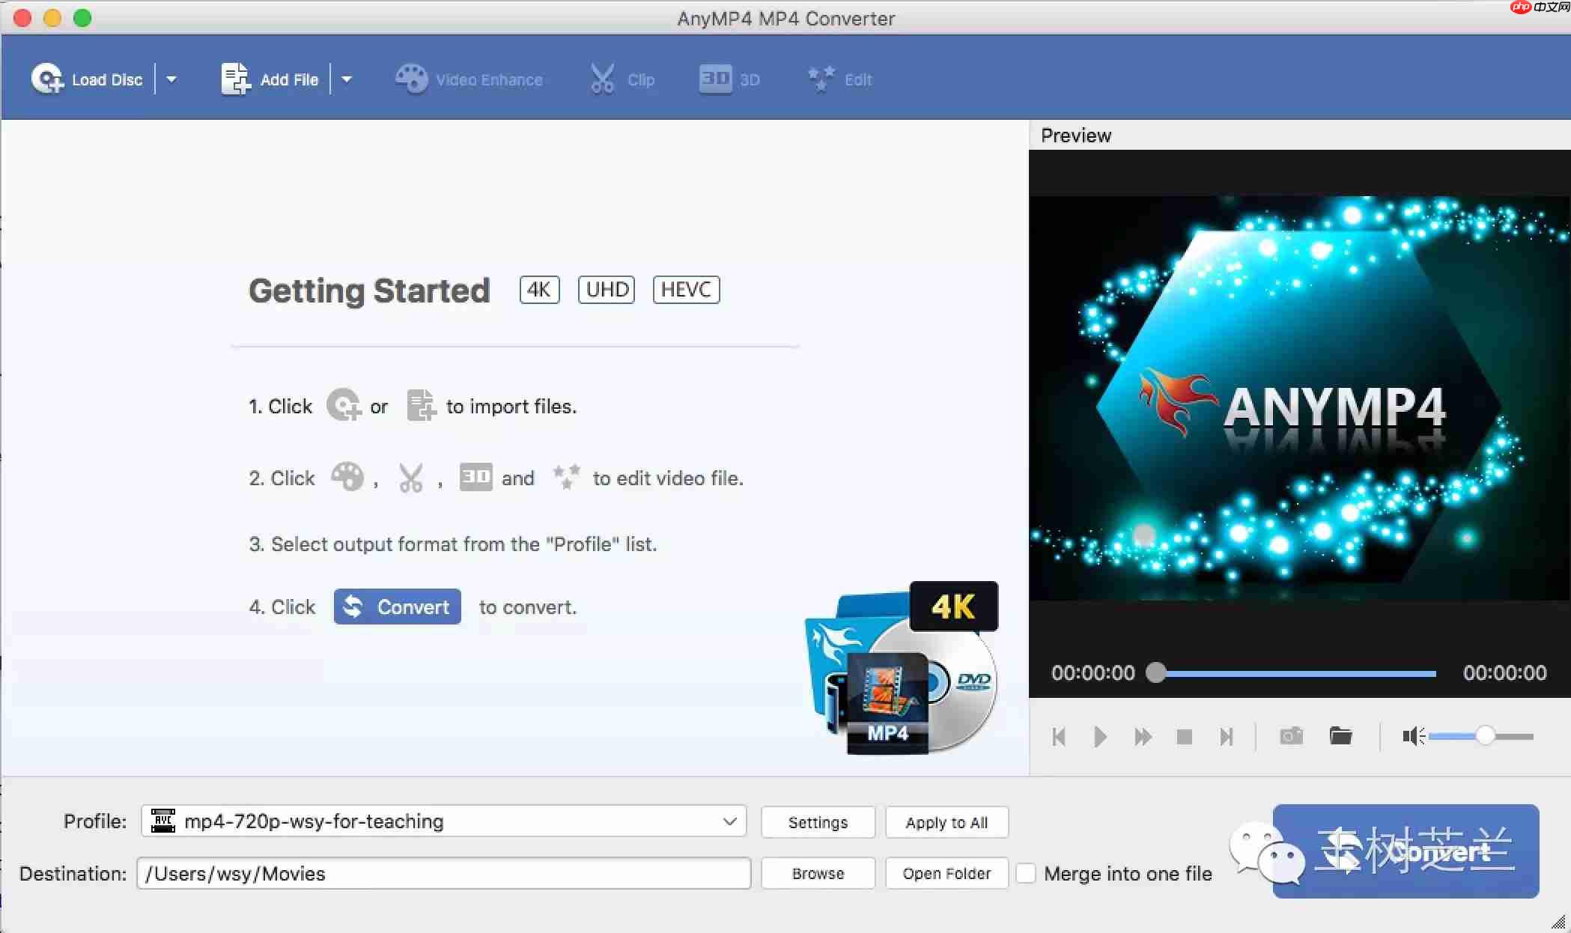Expand the Add File dropdown arrow
1571x933 pixels.
point(347,79)
